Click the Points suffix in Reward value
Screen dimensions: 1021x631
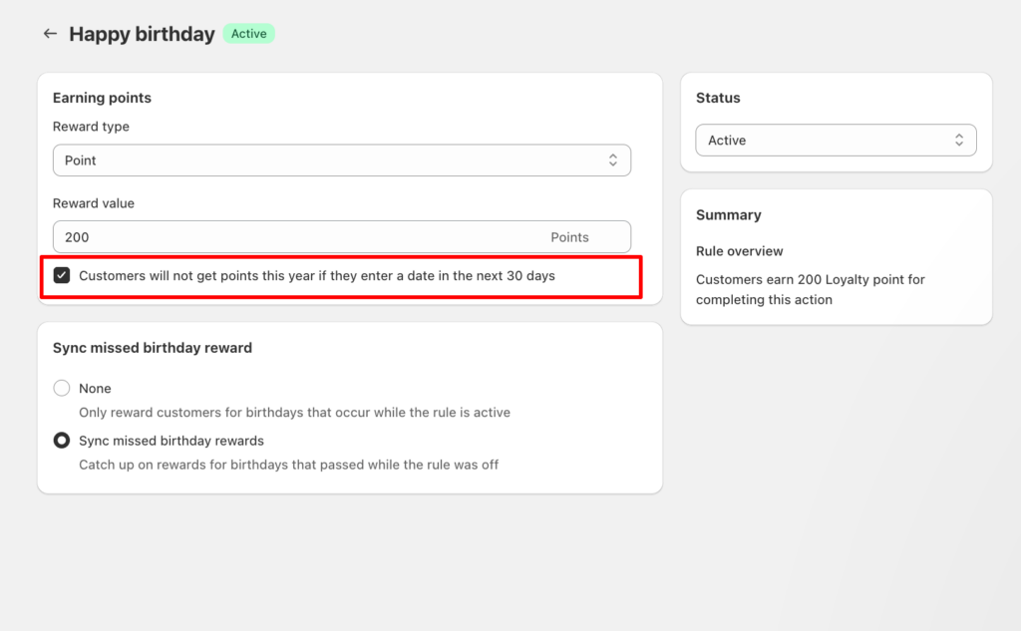tap(569, 237)
